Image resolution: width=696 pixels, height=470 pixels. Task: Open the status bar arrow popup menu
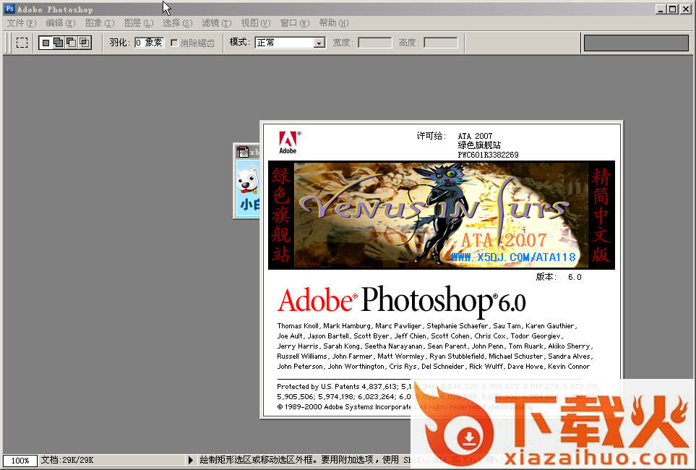[190, 460]
